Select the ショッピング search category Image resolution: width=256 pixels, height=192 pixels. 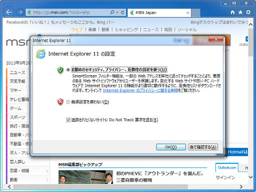click(x=126, y=29)
